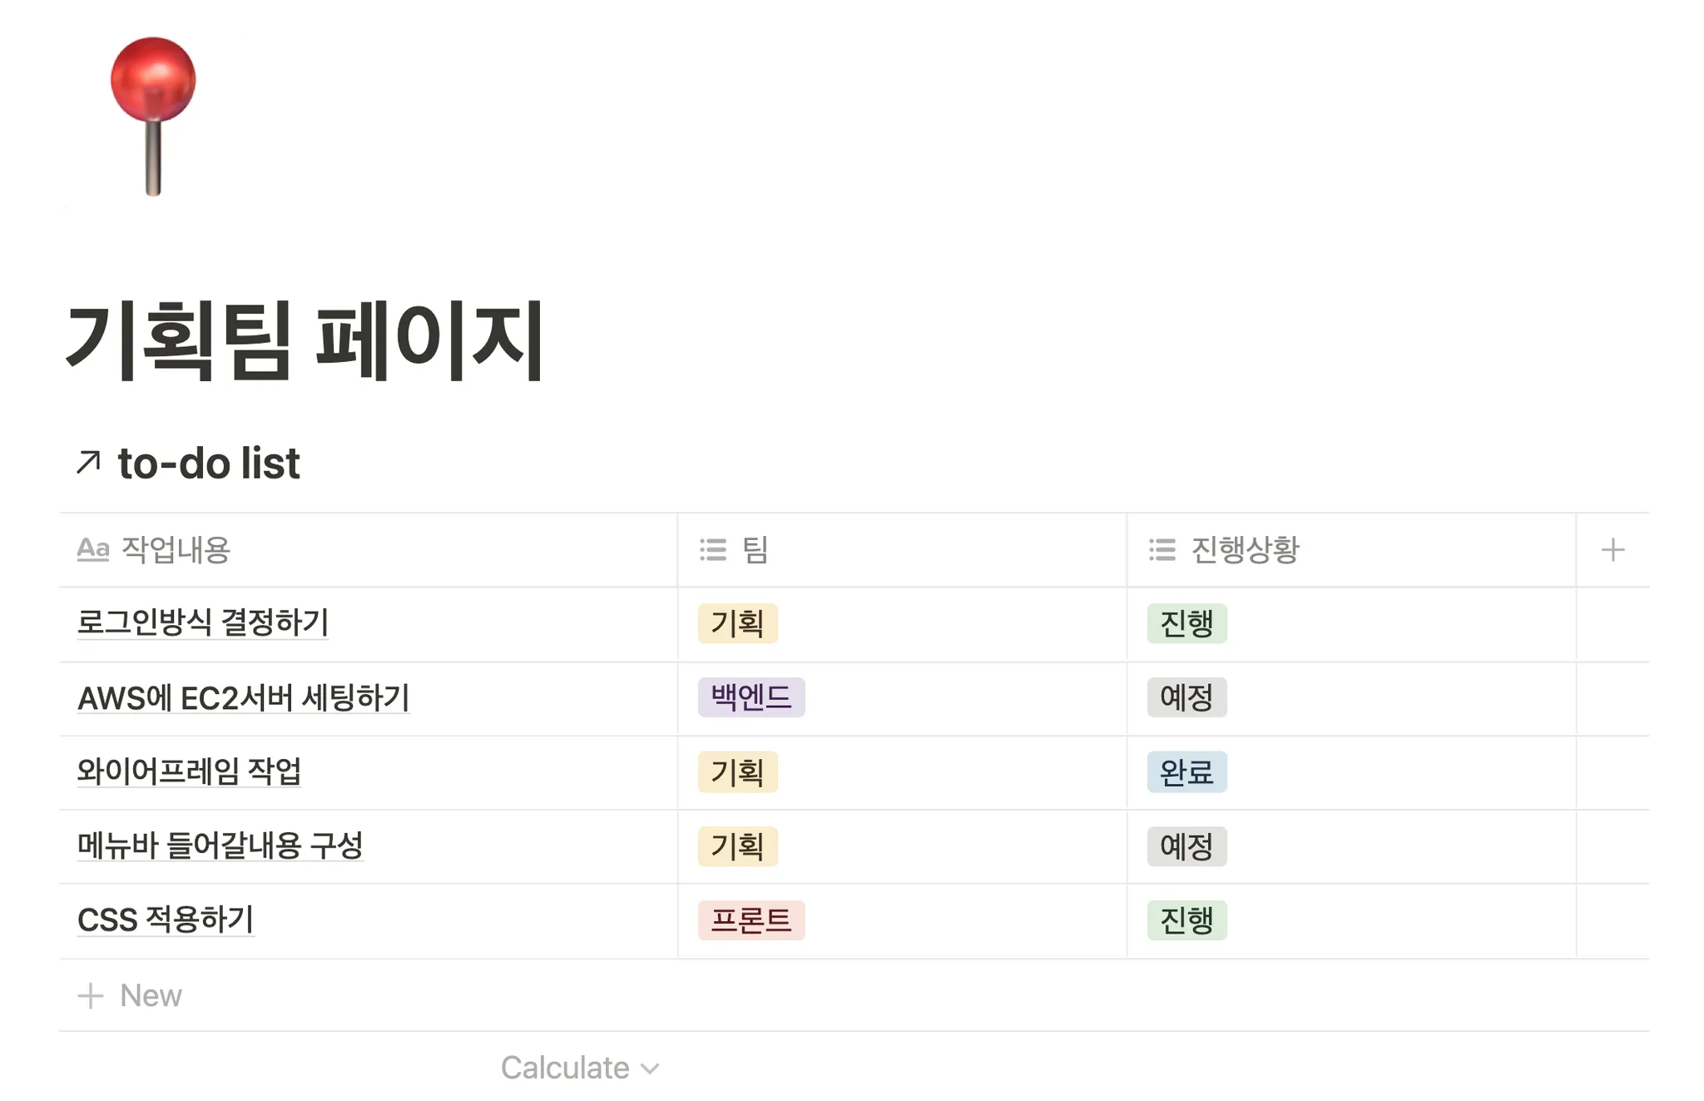
Task: Open the to-do list linked database
Action: point(208,463)
